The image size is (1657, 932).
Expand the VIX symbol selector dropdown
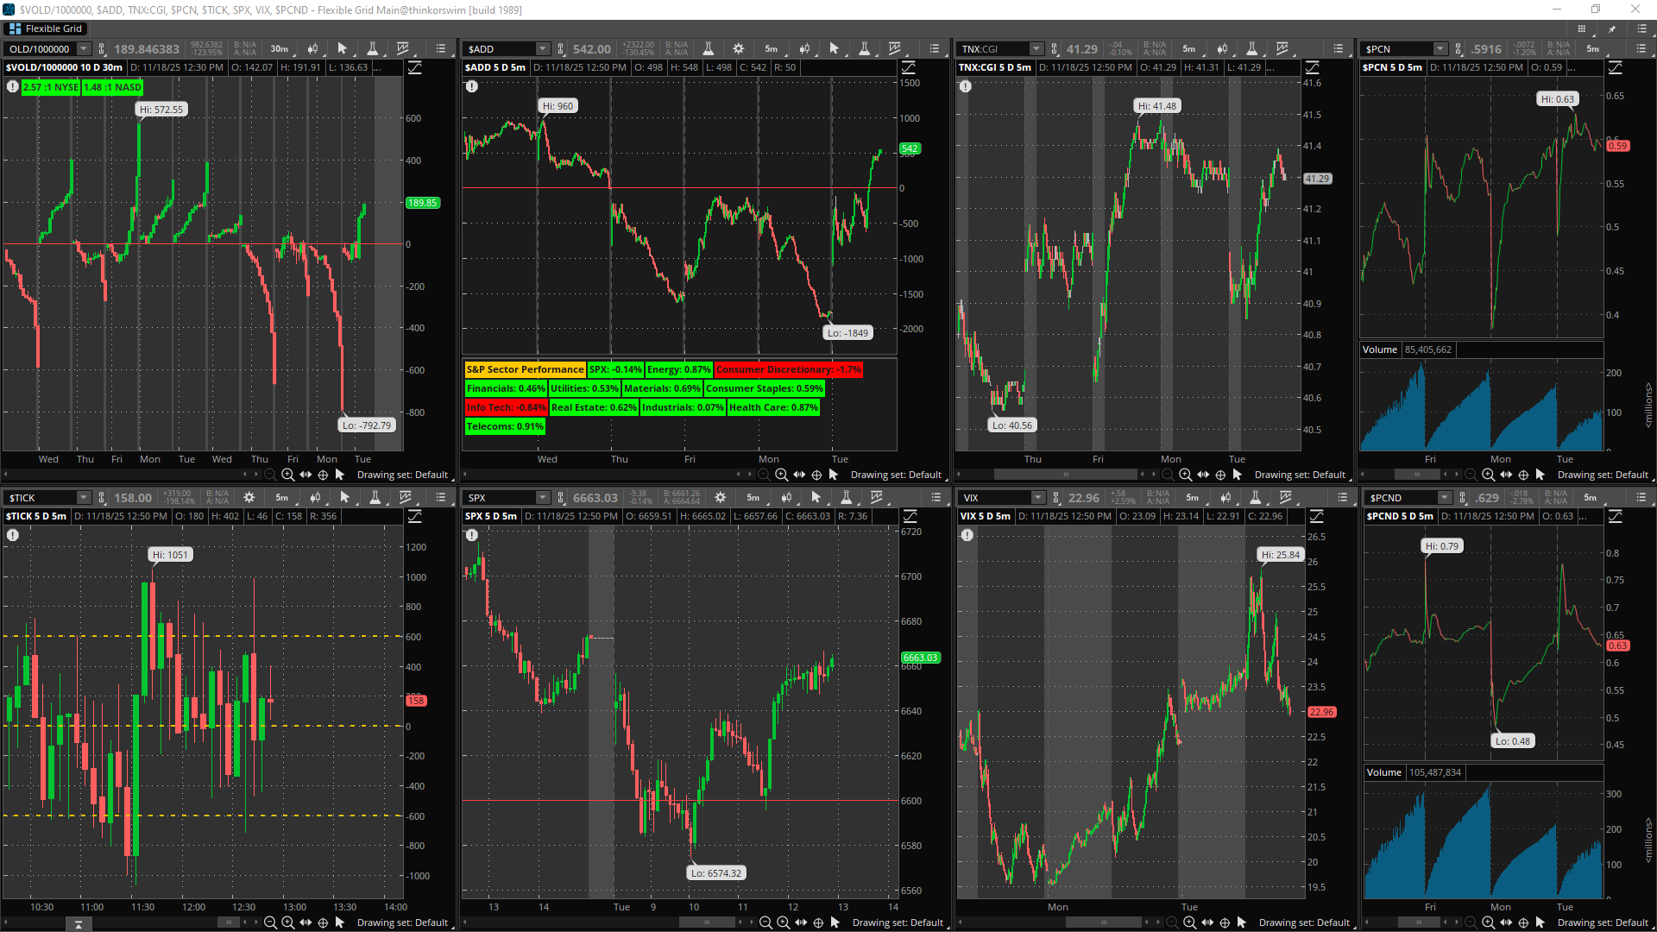(x=1037, y=498)
